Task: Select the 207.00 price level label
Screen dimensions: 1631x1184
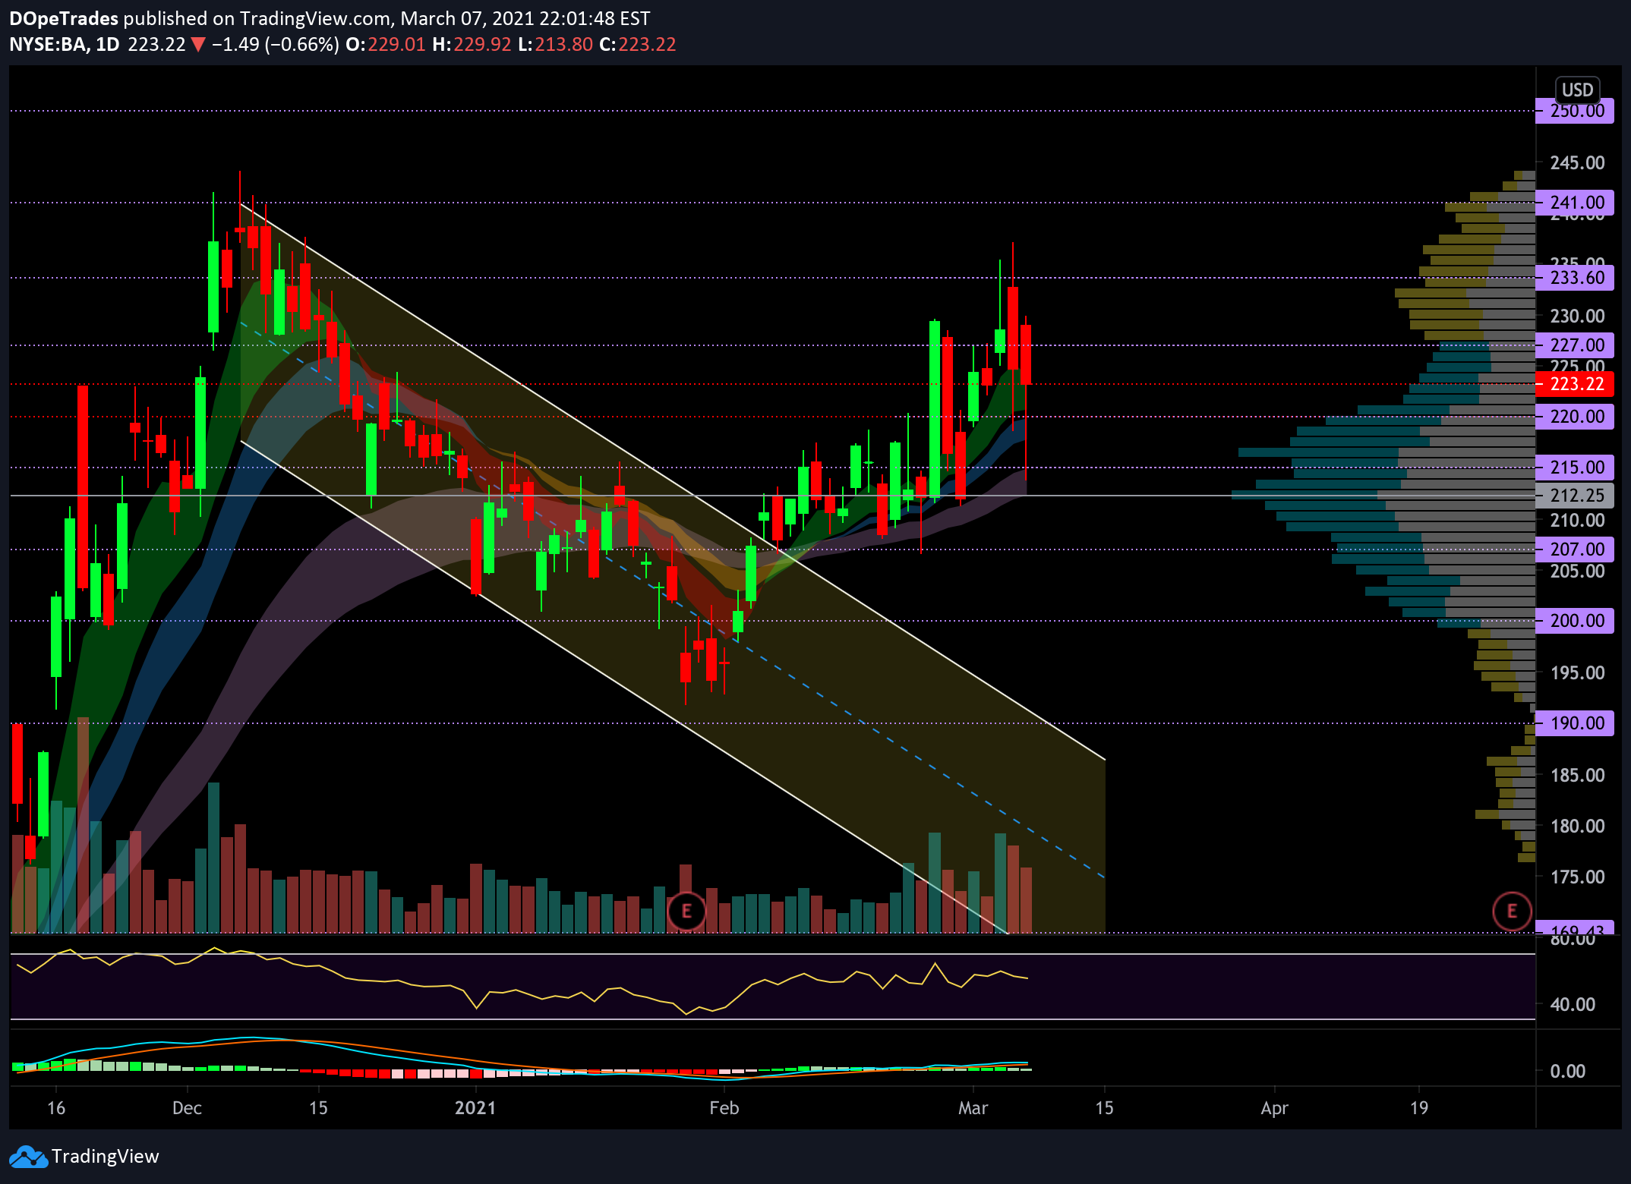Action: pos(1576,549)
